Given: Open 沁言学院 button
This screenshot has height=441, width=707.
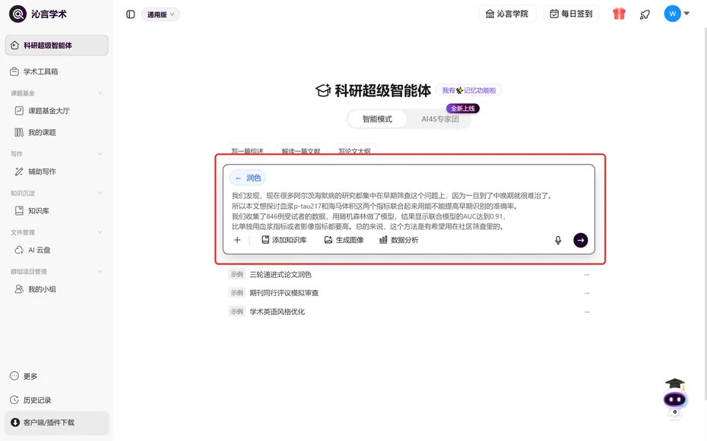Looking at the screenshot, I should pyautogui.click(x=507, y=14).
